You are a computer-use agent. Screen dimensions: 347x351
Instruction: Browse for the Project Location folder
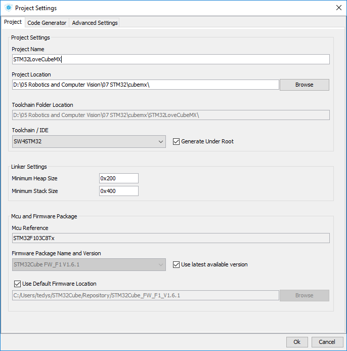pyautogui.click(x=305, y=85)
